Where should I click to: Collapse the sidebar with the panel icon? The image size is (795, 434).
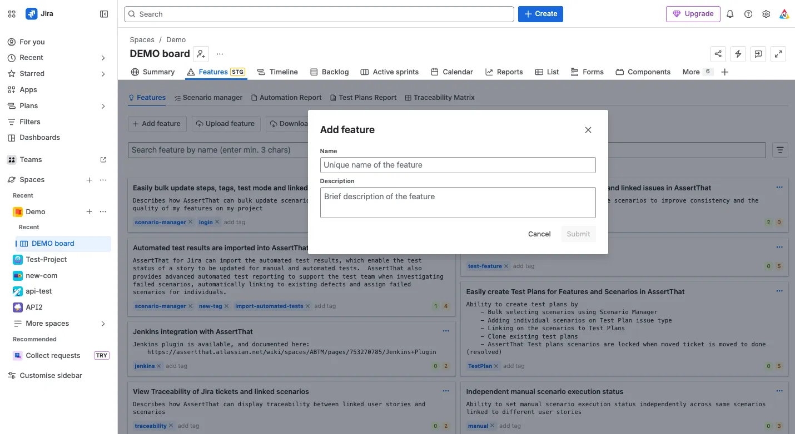104,14
